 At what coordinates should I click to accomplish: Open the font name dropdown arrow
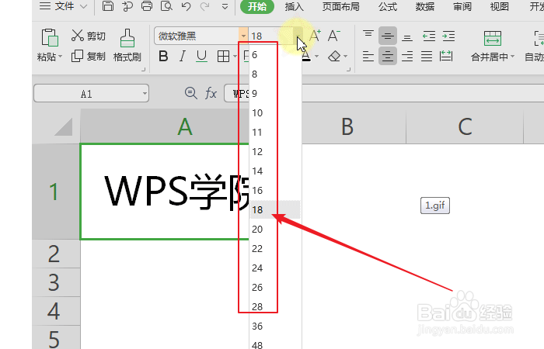point(243,36)
